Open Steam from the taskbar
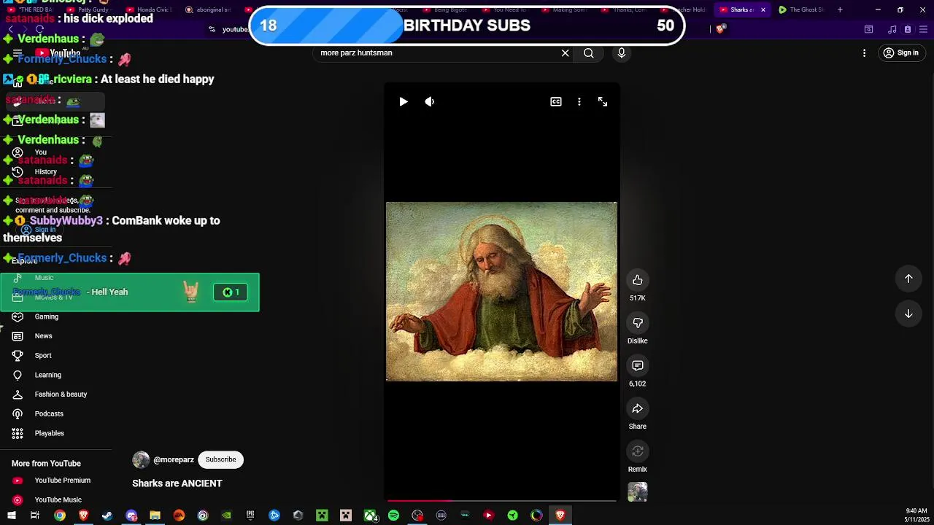 coord(107,516)
